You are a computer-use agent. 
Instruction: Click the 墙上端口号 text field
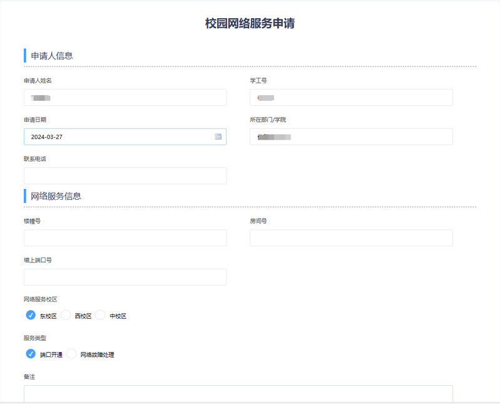[125, 277]
